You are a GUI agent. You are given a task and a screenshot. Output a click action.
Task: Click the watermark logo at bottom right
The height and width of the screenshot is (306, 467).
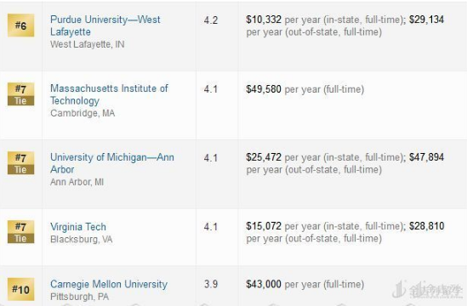tap(427, 290)
